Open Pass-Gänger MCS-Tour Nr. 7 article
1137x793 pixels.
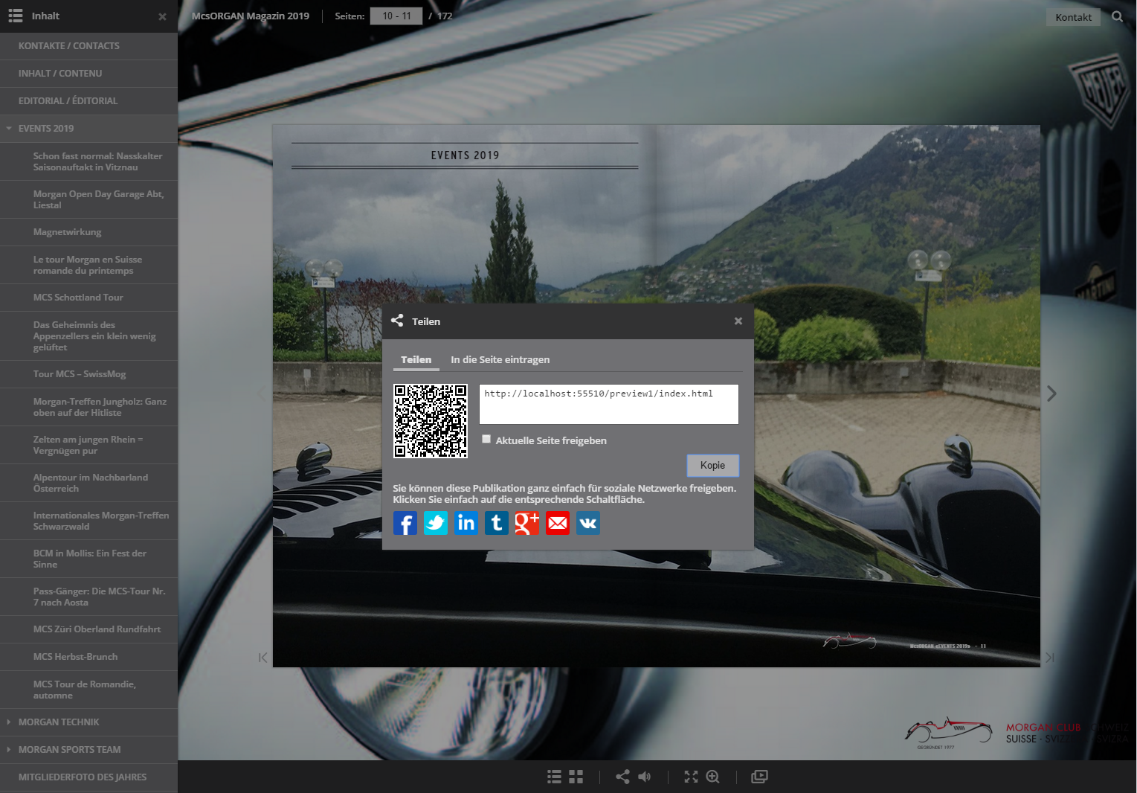pyautogui.click(x=88, y=597)
